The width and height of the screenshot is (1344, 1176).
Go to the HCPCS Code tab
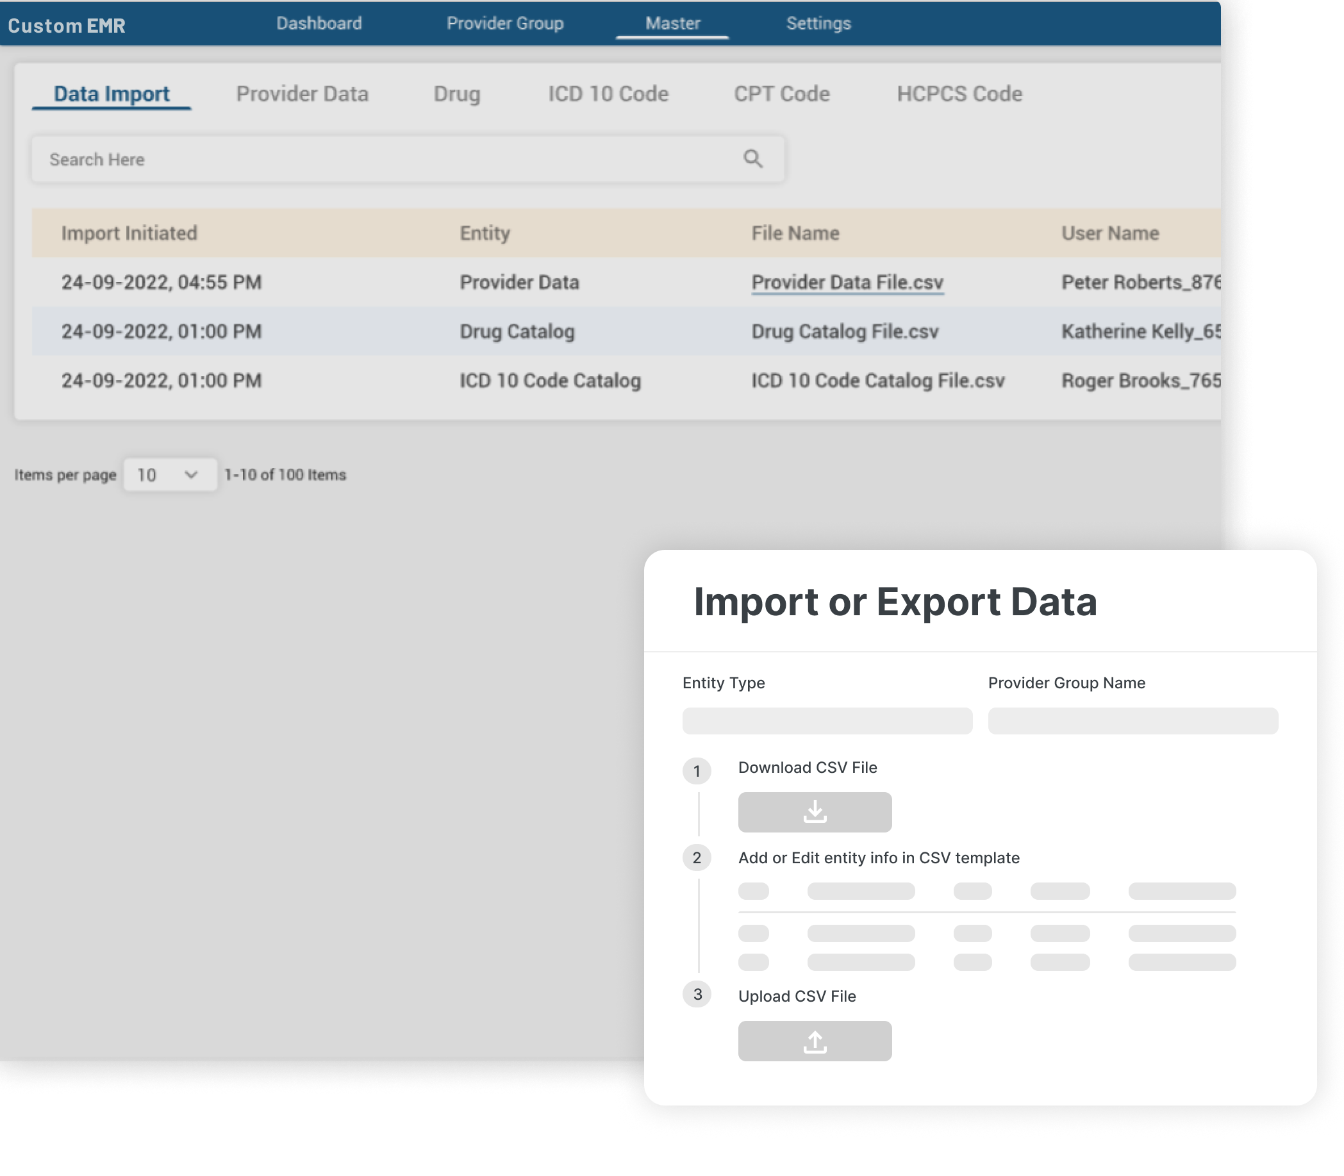(959, 94)
